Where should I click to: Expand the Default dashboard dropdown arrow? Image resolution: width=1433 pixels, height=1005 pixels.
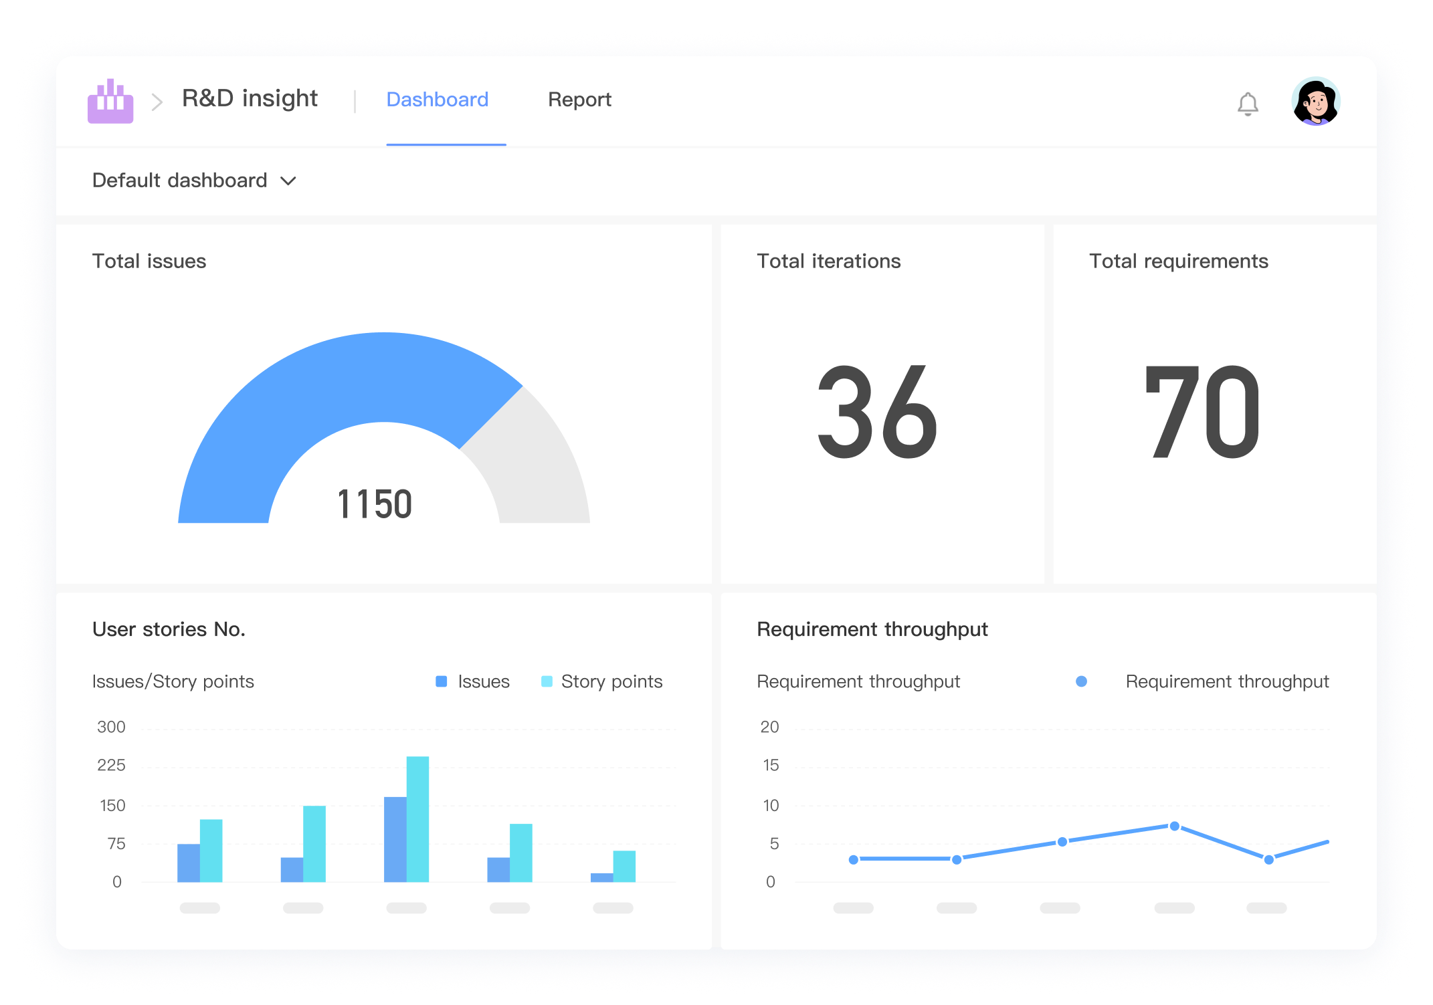coord(288,181)
